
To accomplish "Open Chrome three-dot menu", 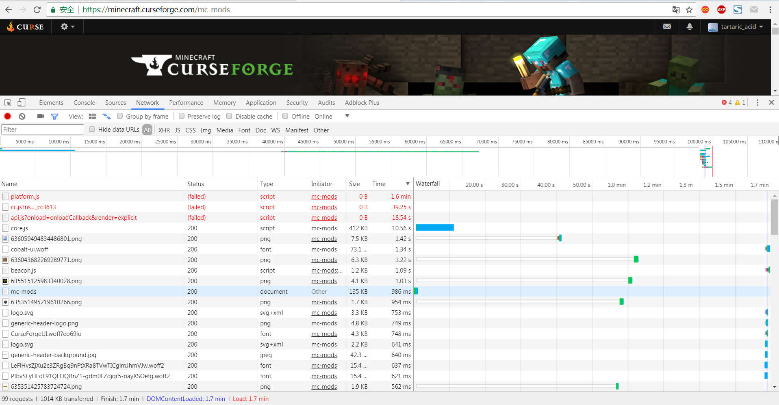I will [x=770, y=10].
